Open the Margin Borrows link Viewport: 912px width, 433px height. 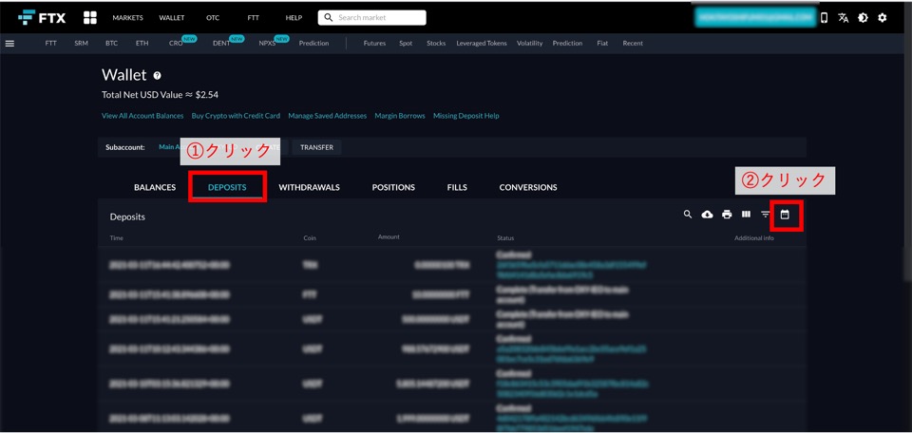pos(400,116)
